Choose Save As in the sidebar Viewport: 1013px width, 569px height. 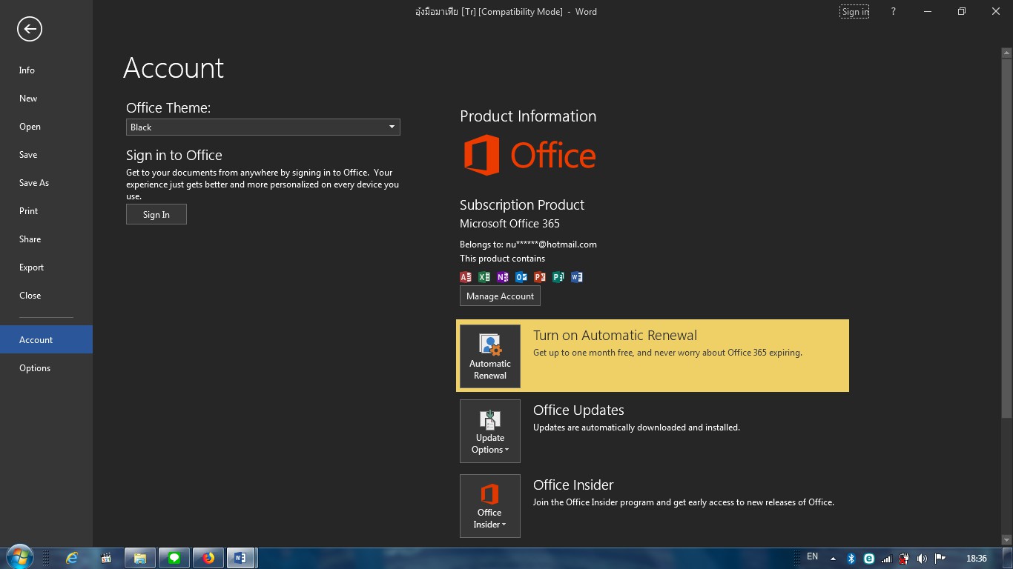[x=46, y=183]
